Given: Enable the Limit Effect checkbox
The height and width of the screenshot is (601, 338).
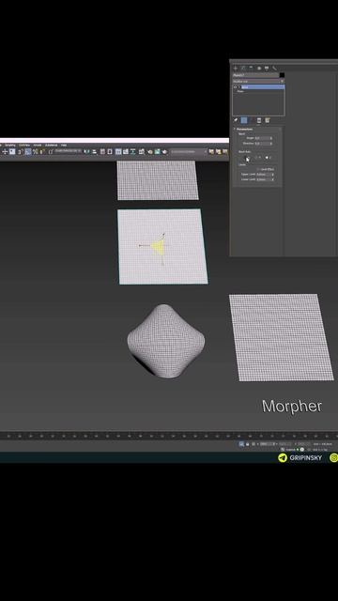Looking at the screenshot, I should [x=258, y=169].
